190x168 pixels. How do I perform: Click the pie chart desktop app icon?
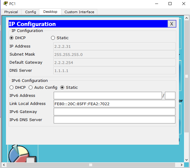tap(22, 154)
